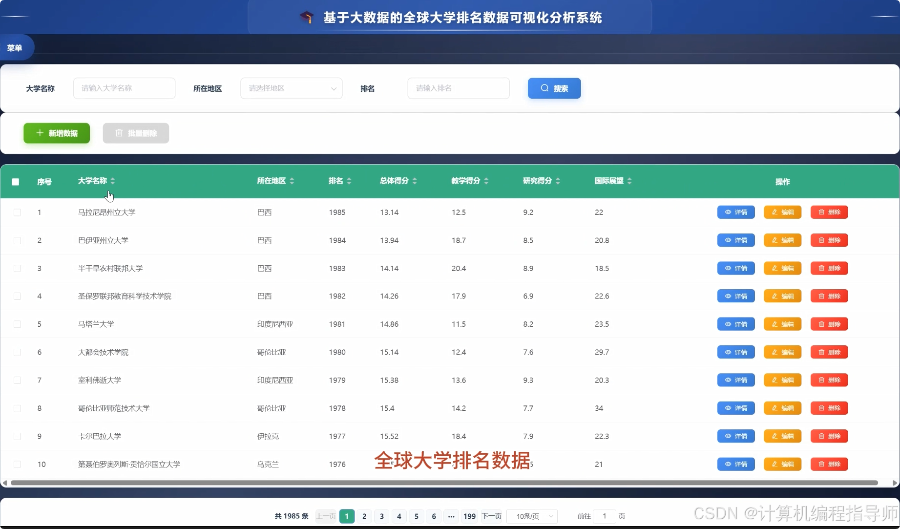The width and height of the screenshot is (900, 529).
Task: Click the 排名 column sort arrows
Action: (350, 181)
